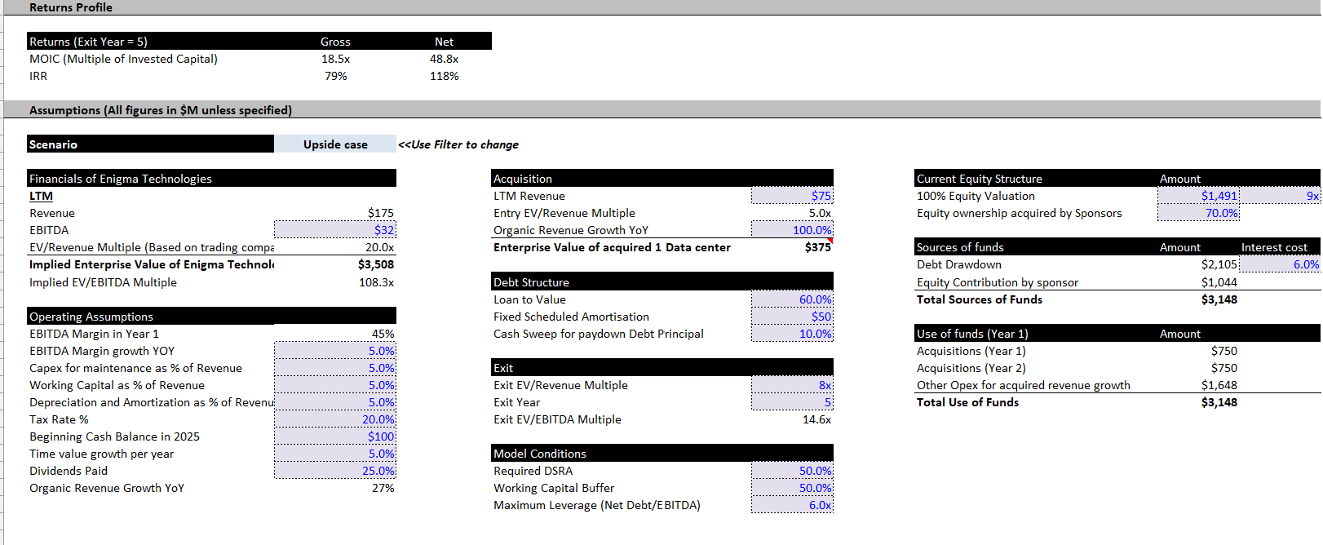The width and height of the screenshot is (1323, 545).
Task: Select the Tax Rate 20.0% cell
Action: [335, 419]
